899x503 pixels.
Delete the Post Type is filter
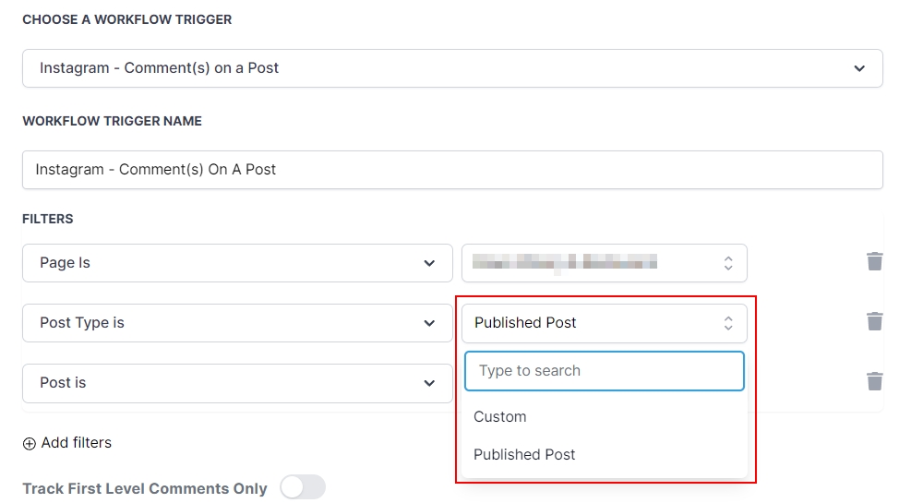(874, 321)
